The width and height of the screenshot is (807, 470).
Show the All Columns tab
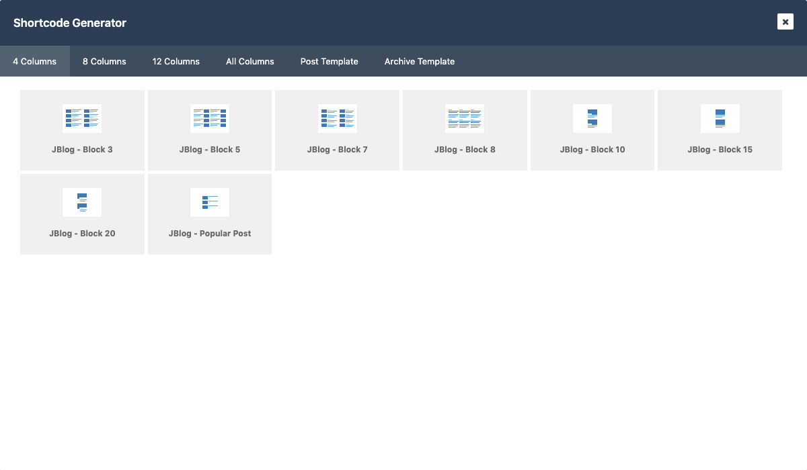pos(249,61)
